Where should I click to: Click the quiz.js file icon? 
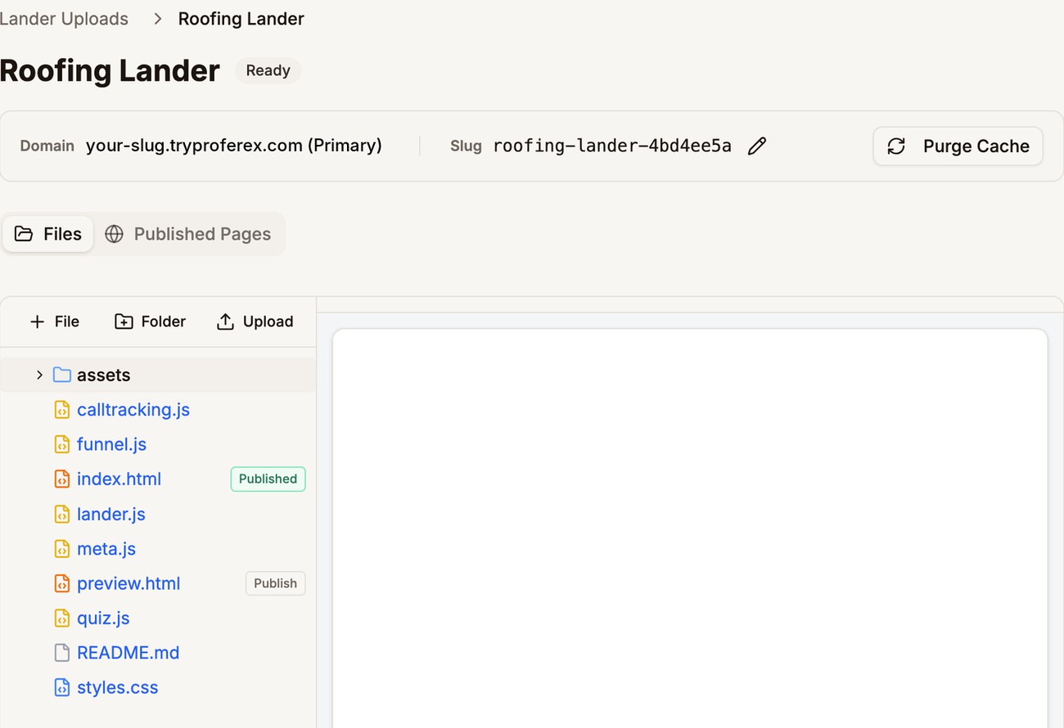(62, 618)
